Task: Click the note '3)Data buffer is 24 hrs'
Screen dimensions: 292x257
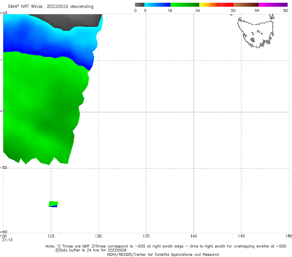Action: [91, 250]
